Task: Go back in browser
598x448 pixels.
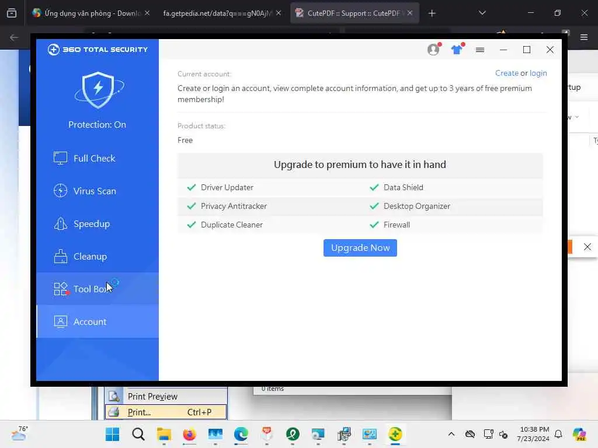Action: coord(14,37)
